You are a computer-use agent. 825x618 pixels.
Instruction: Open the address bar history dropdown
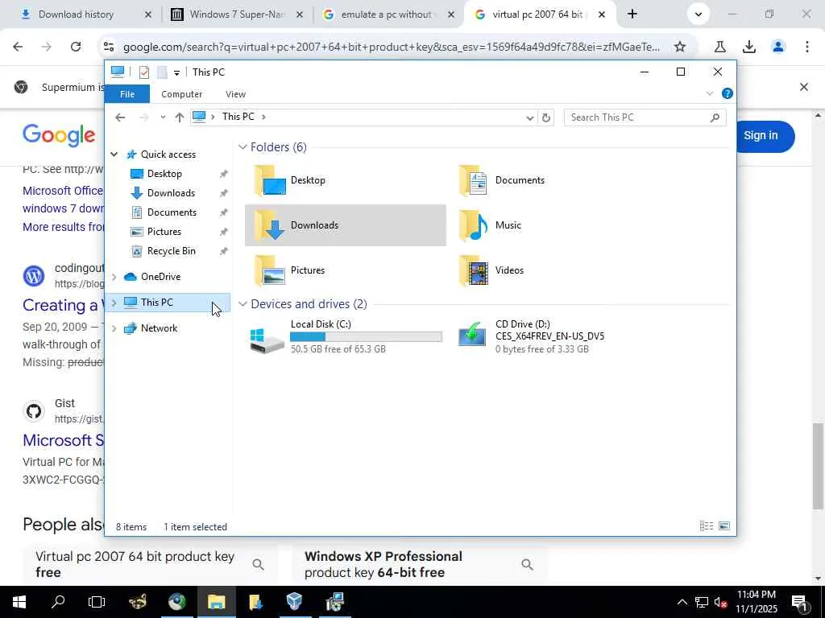530,117
